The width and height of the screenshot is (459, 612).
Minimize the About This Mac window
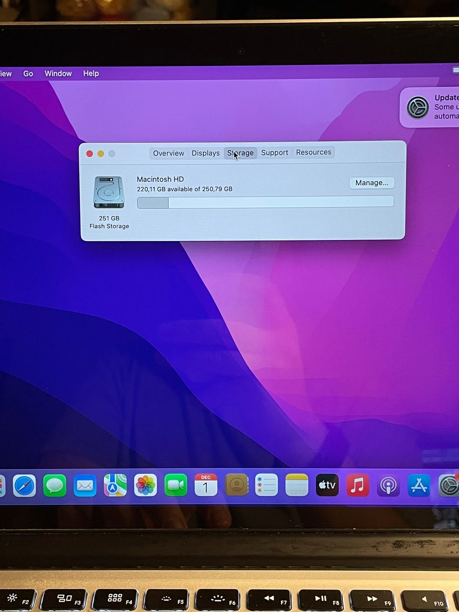tap(100, 153)
